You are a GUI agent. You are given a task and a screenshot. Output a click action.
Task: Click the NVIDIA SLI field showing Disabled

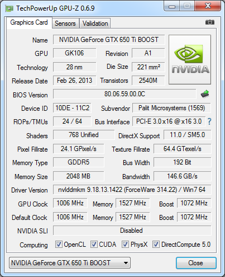point(132,231)
